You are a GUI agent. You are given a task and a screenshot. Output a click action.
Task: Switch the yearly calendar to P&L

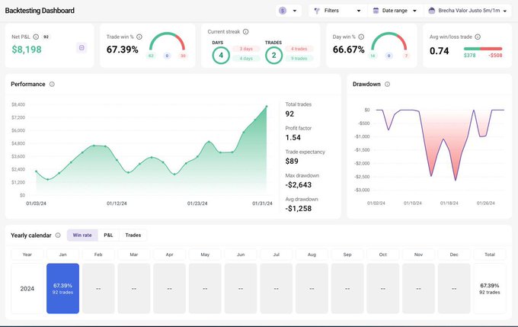tap(108, 235)
